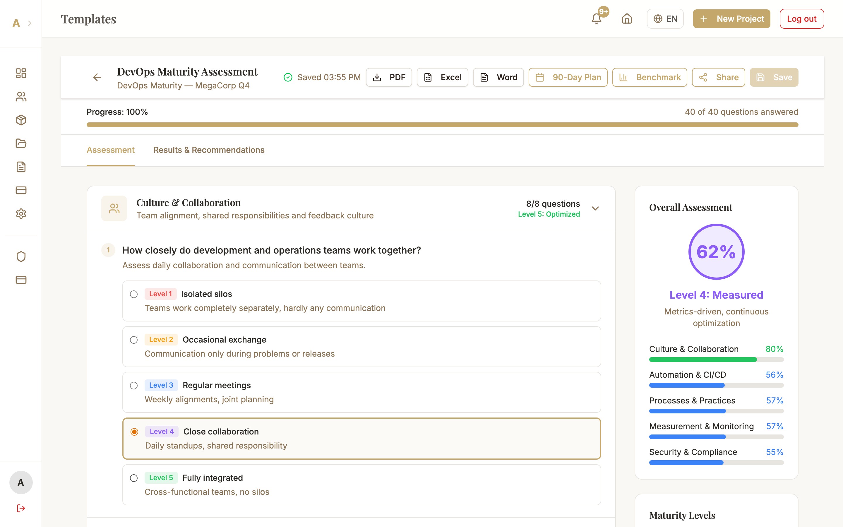Create a New Project

(x=731, y=19)
